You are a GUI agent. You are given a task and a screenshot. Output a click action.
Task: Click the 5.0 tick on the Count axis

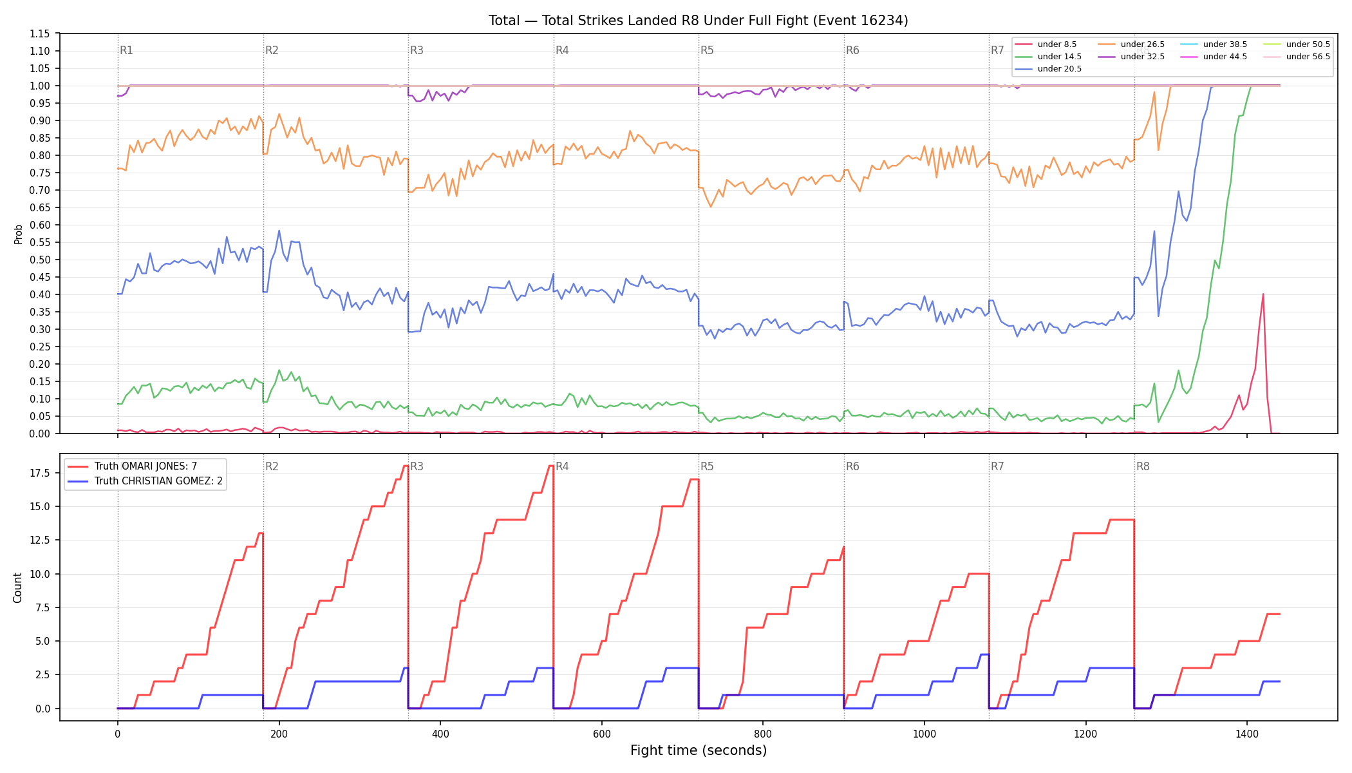pyautogui.click(x=42, y=641)
